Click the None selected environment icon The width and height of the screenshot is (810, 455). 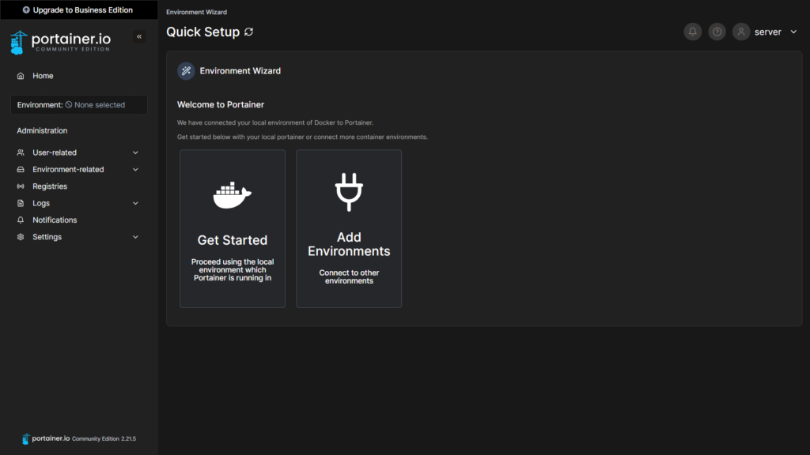click(x=69, y=105)
